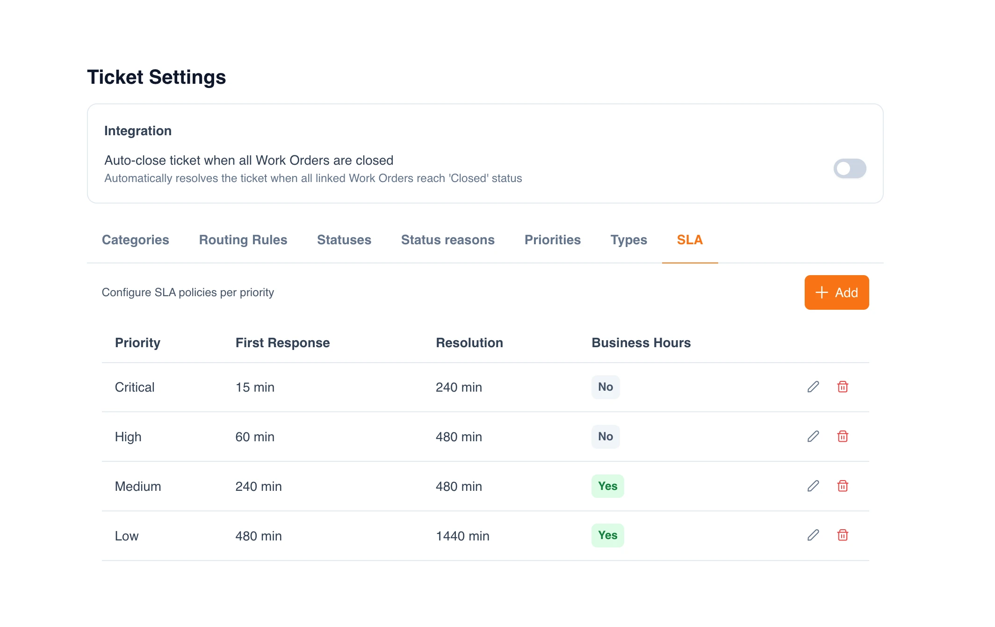Viewport: 995px width, 627px height.
Task: Click the '15 min' first response value
Action: coord(255,387)
